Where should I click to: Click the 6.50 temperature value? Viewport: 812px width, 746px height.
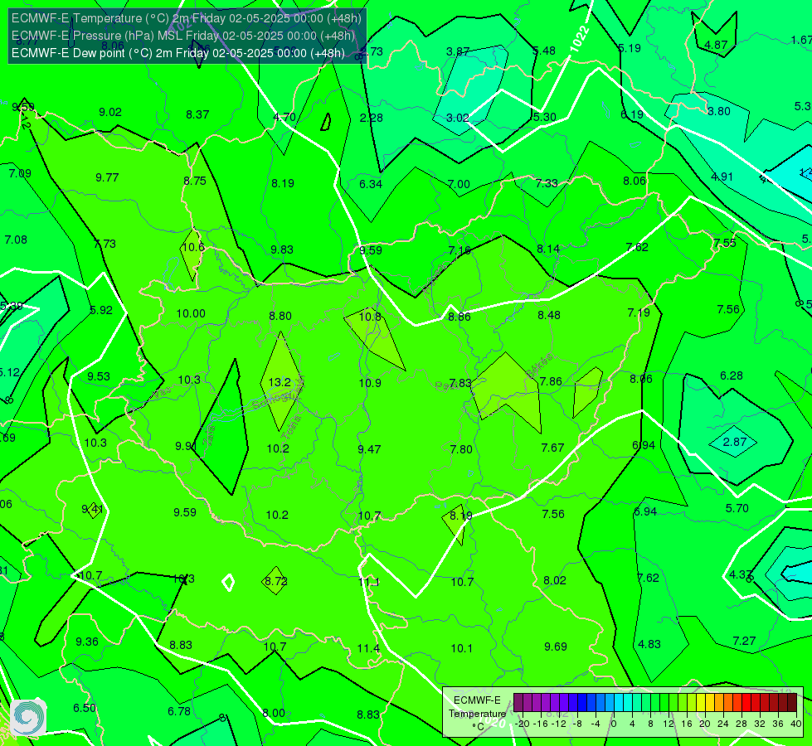tap(85, 708)
